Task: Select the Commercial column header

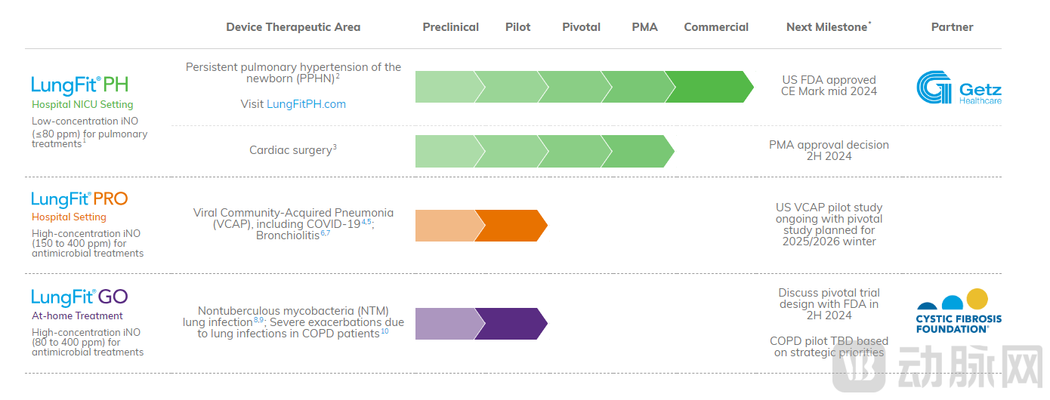Action: coord(716,27)
